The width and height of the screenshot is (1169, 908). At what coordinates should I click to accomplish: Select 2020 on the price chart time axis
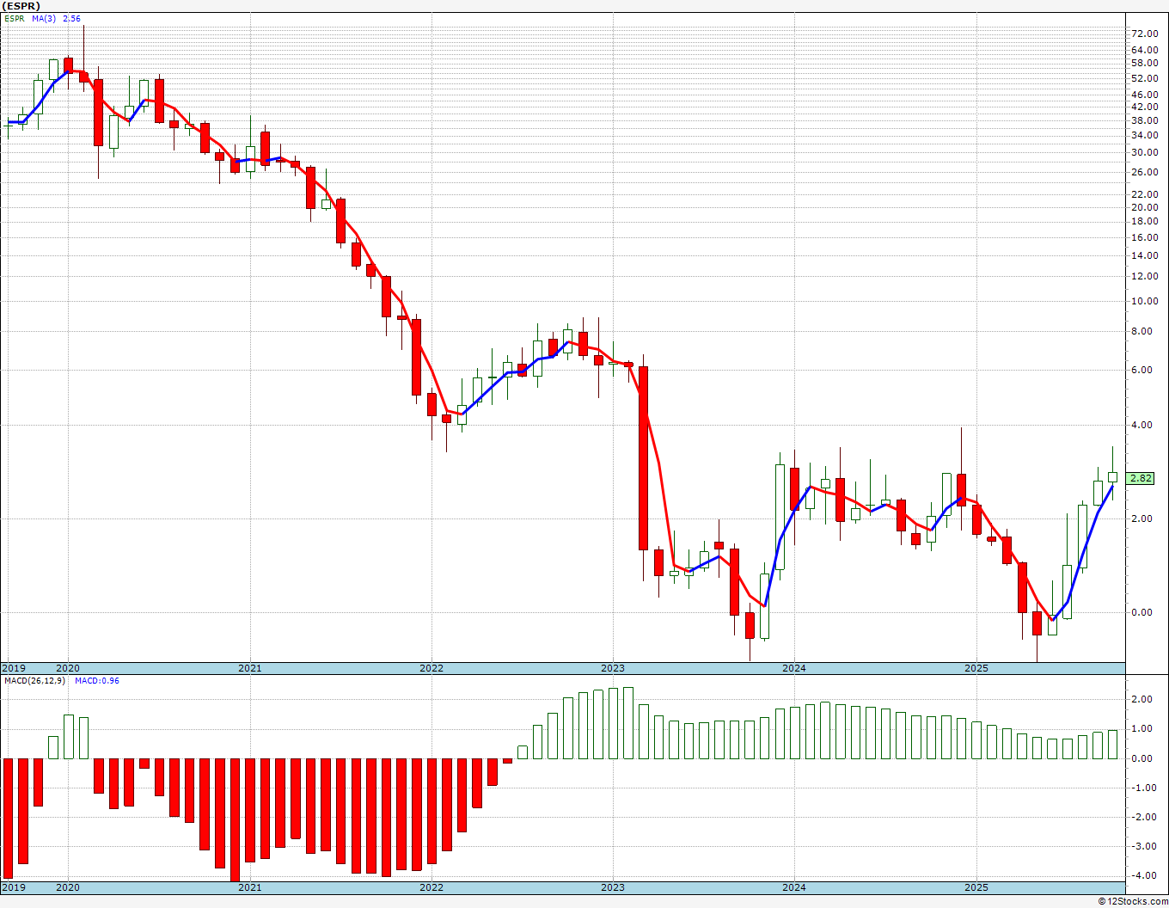68,668
